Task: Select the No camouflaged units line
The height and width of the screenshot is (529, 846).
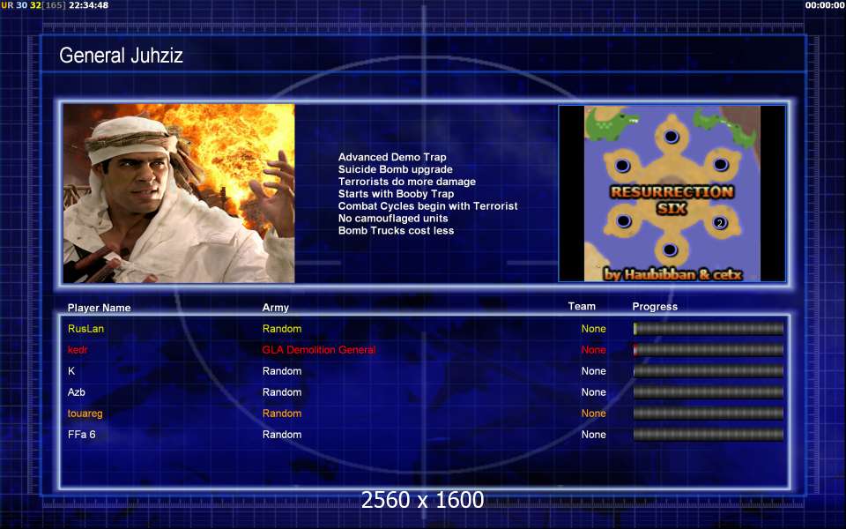Action: (393, 219)
